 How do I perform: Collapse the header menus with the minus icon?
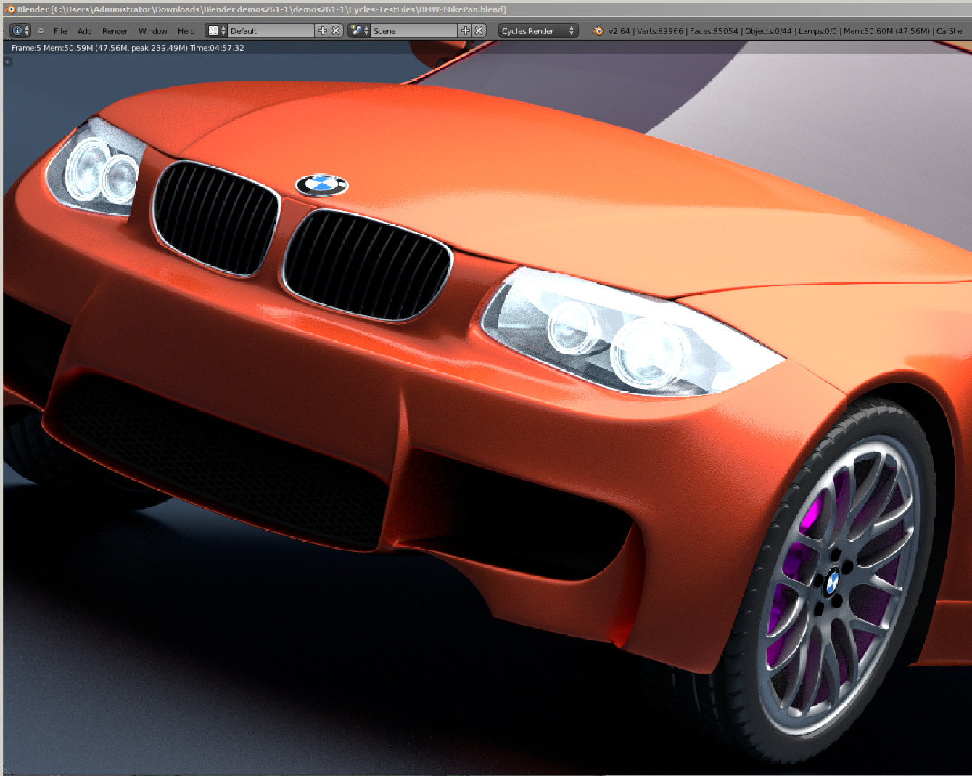tap(41, 30)
